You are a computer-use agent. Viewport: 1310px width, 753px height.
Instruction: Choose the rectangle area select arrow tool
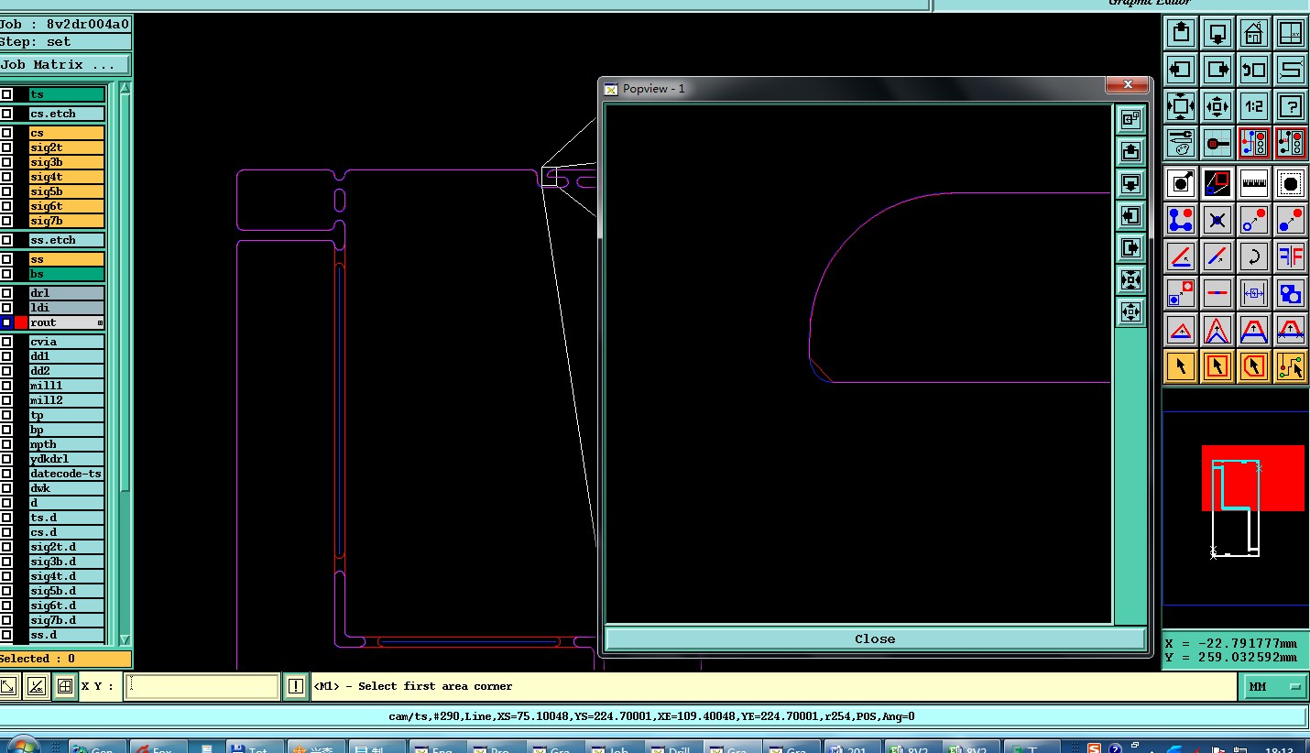1217,366
